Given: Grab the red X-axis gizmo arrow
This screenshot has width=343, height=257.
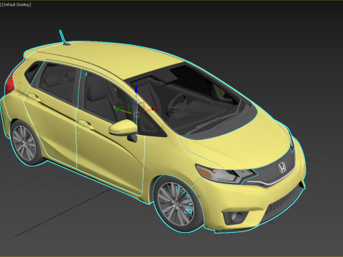Looking at the screenshot, I should (155, 109).
